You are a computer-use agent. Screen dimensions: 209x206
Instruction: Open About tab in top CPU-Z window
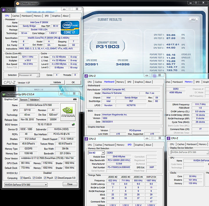pos(65,16)
